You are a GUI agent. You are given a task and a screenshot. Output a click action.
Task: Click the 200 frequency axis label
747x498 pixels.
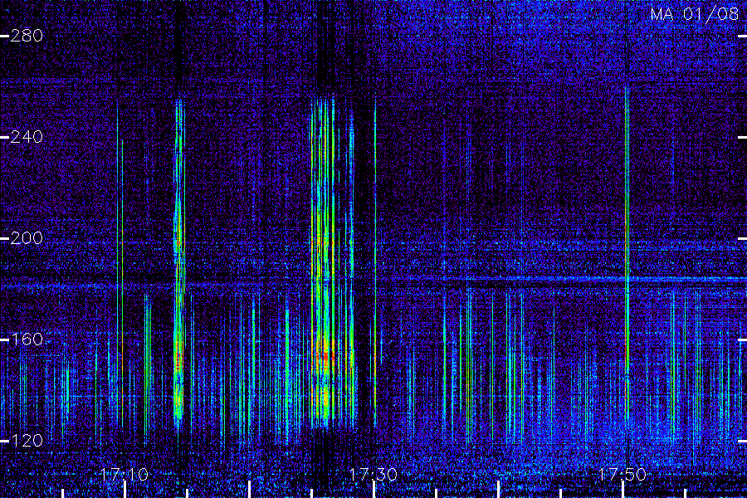(27, 238)
